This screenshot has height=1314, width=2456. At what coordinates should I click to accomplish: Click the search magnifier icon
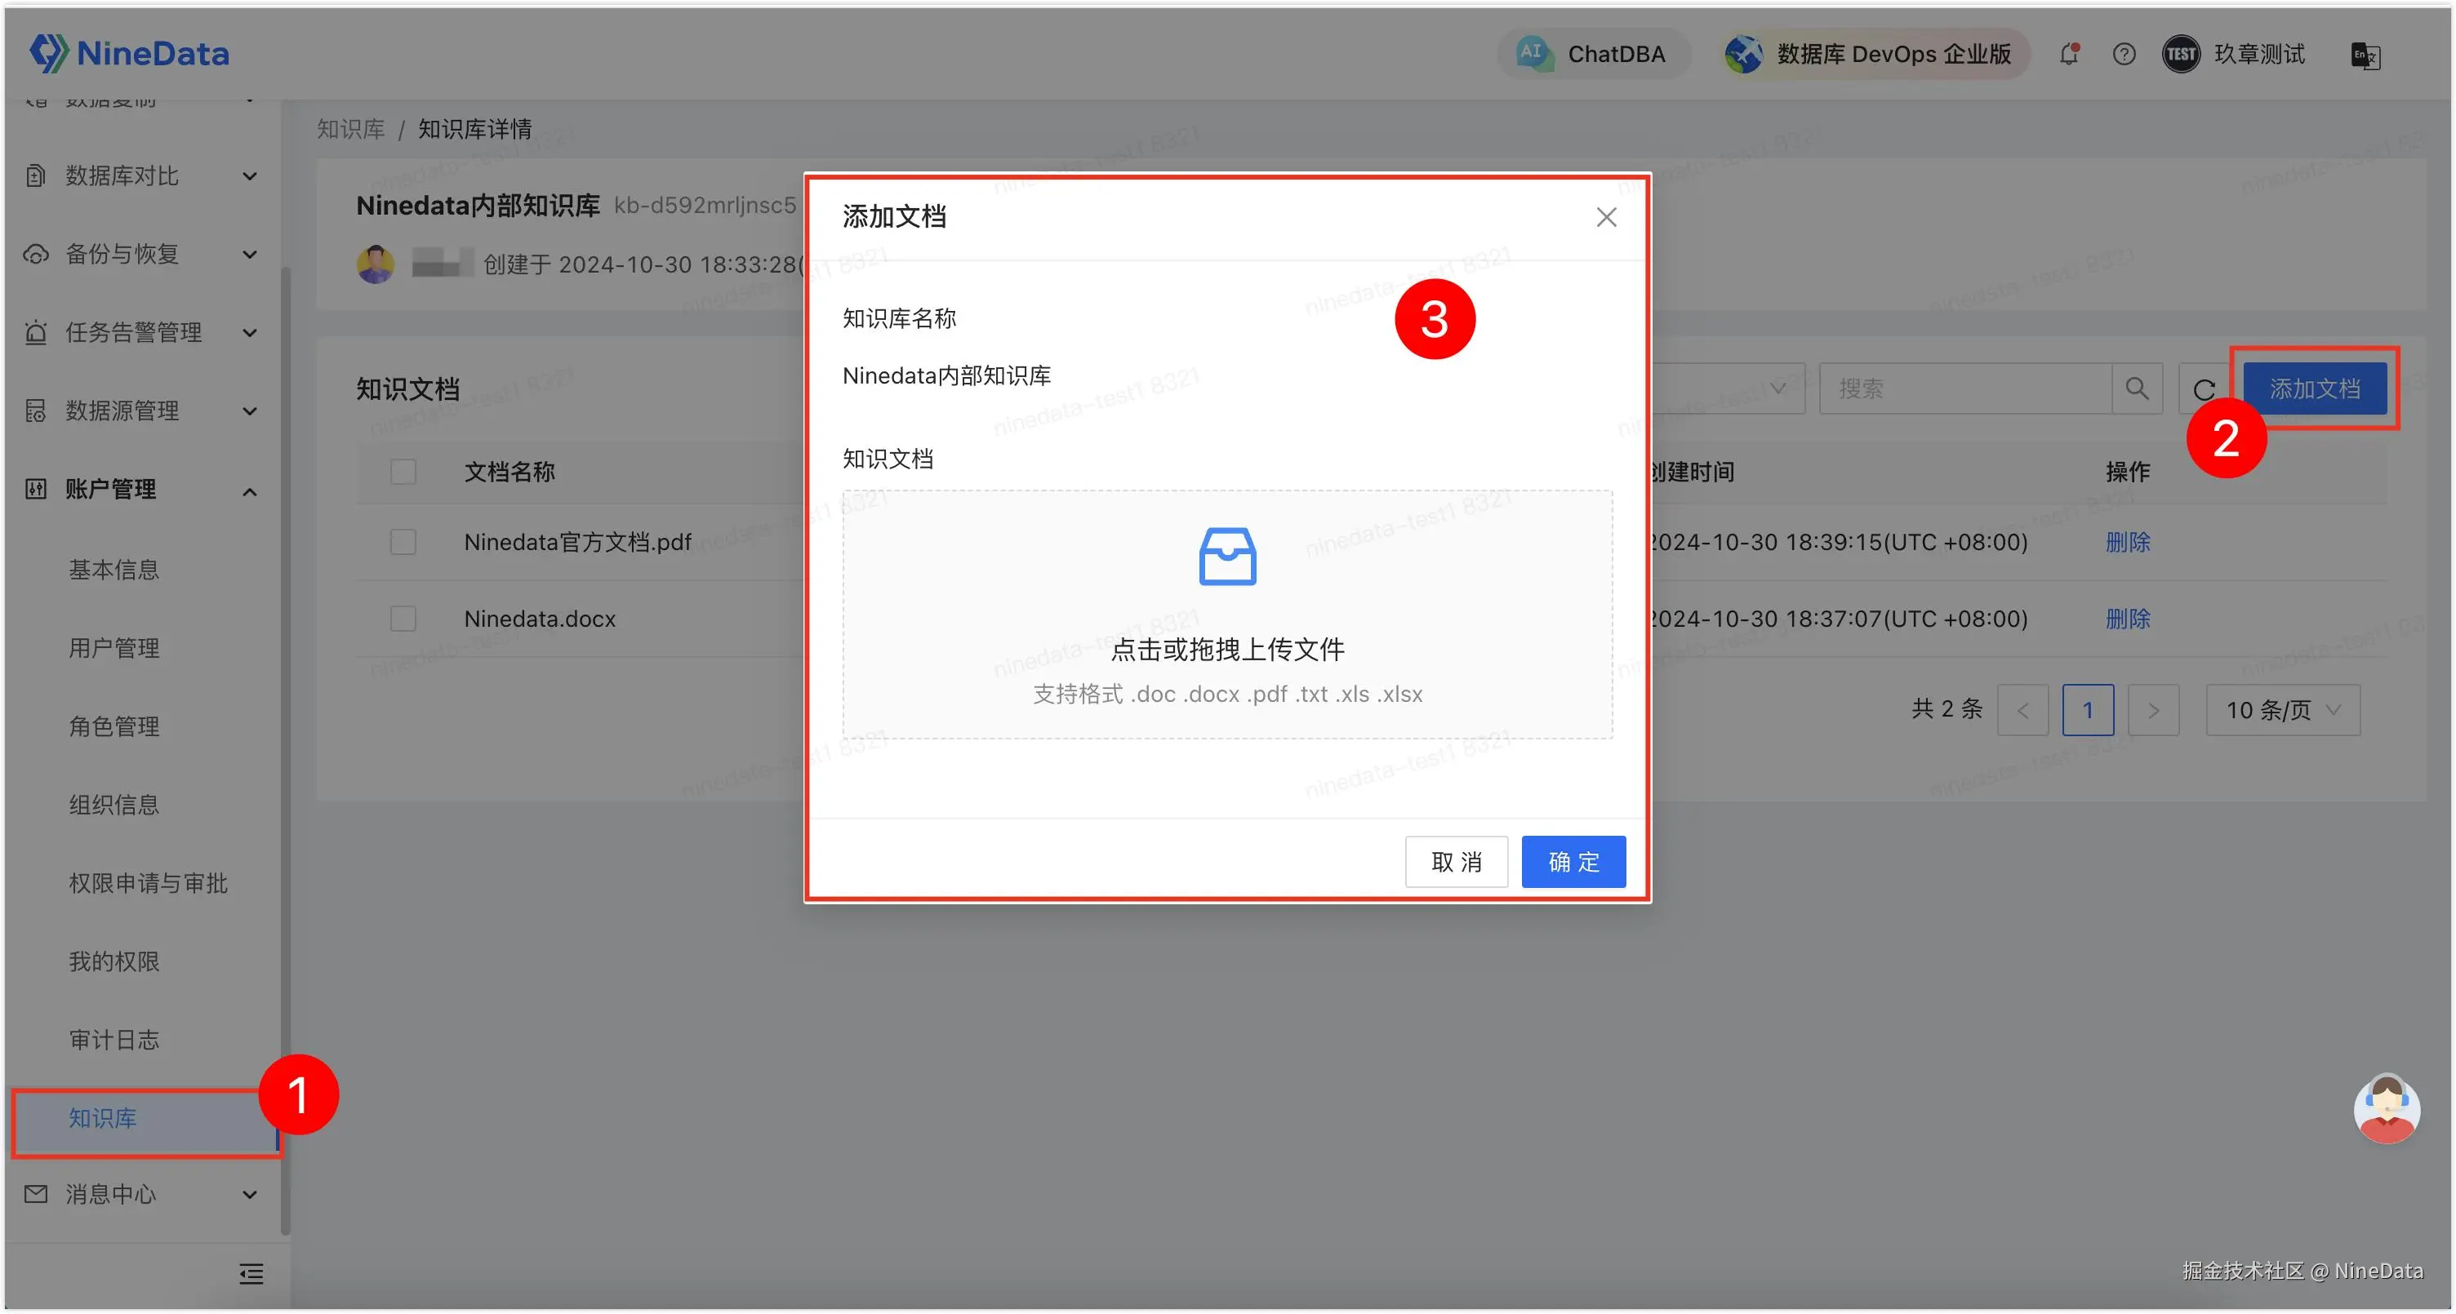point(2136,388)
